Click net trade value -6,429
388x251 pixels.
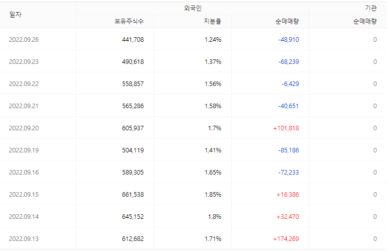(x=290, y=83)
